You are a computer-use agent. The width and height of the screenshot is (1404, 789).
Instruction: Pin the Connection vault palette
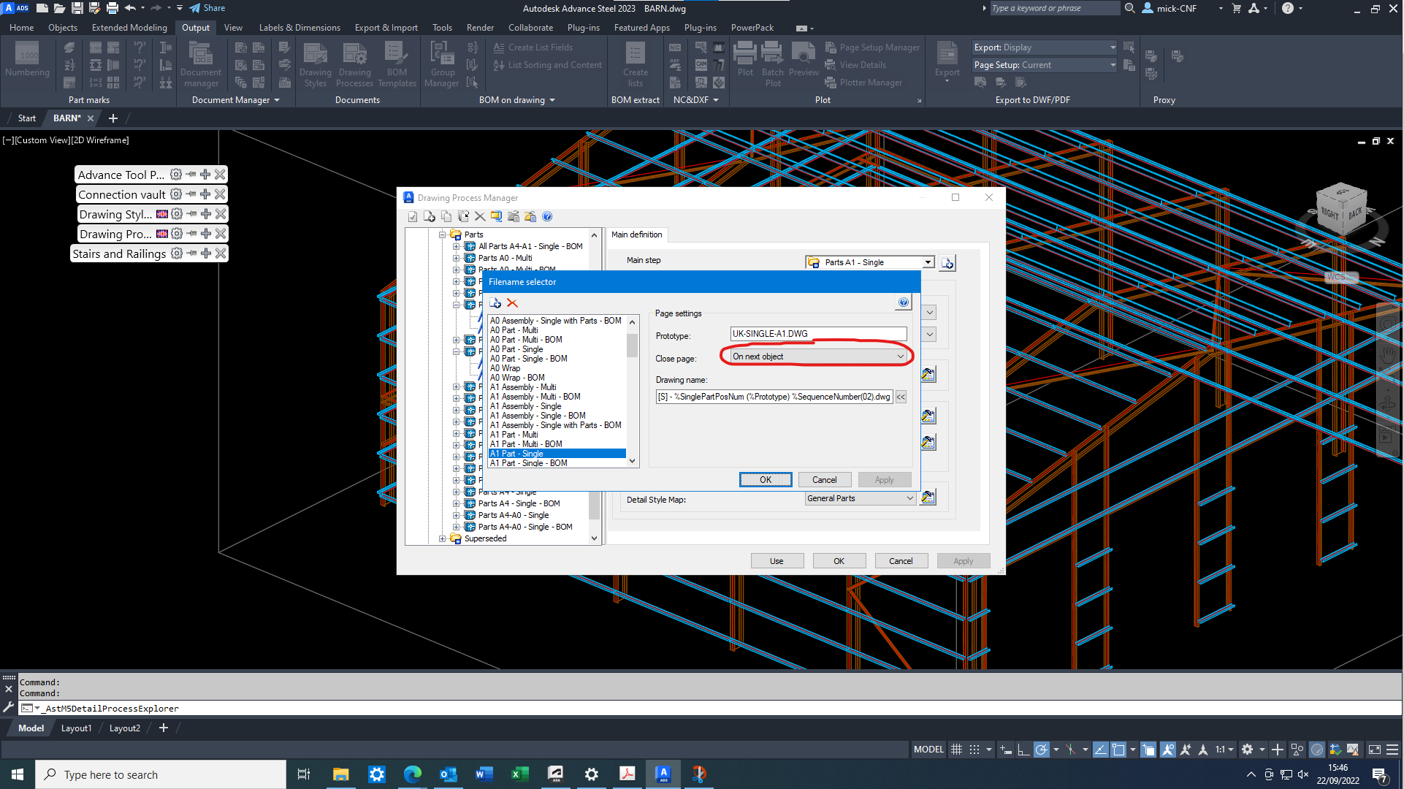tap(190, 194)
